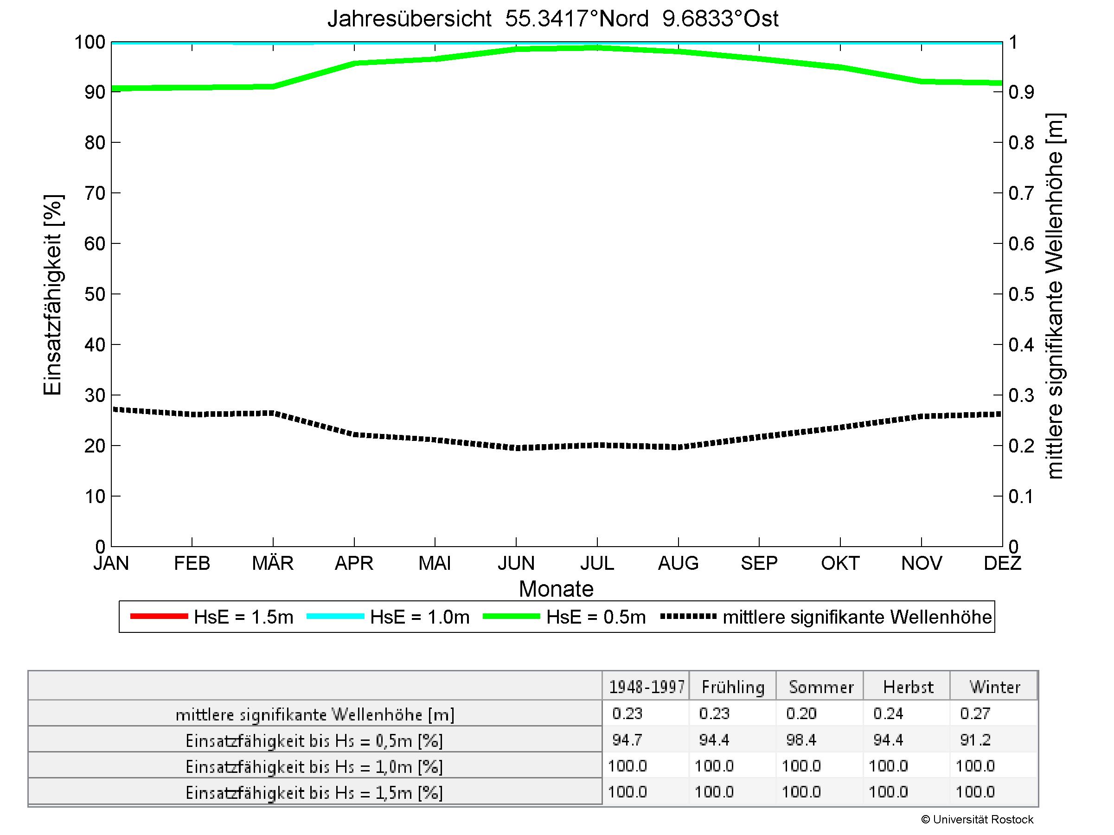Select the Winter column header

995,687
